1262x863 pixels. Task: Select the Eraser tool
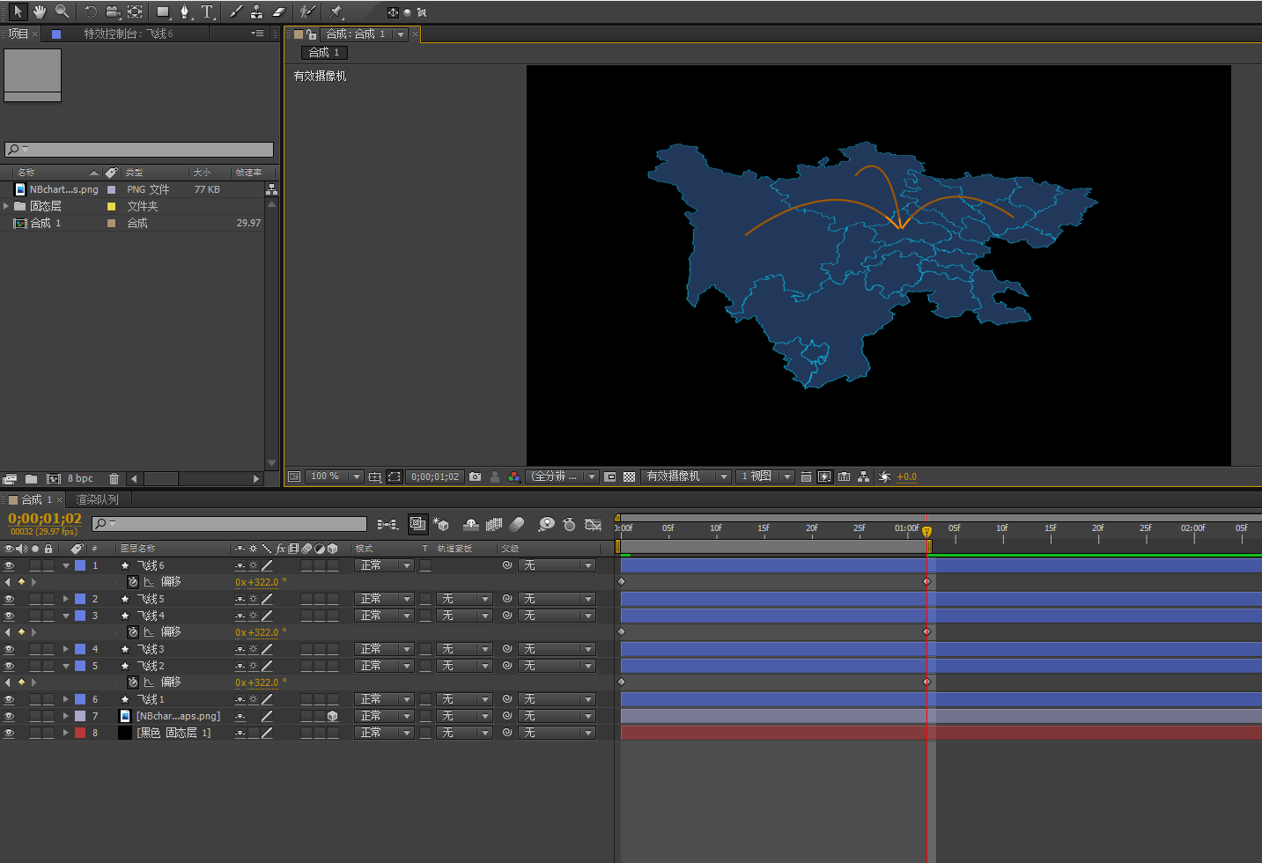coord(279,11)
